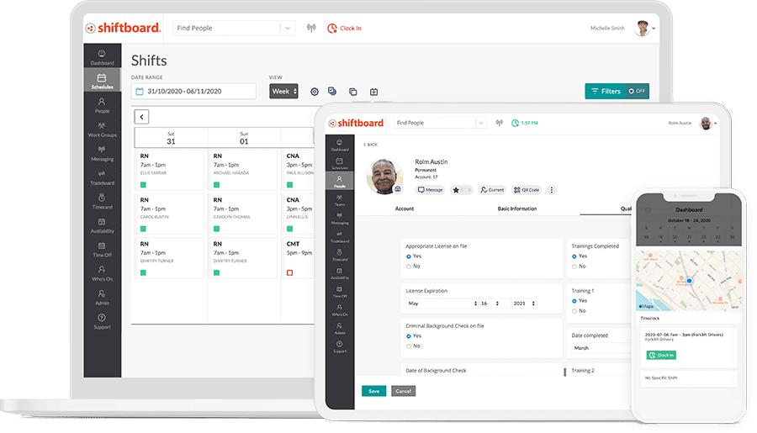Click the red status box on the CMT shift
Viewport: 757px width, 433px height.
tap(289, 272)
